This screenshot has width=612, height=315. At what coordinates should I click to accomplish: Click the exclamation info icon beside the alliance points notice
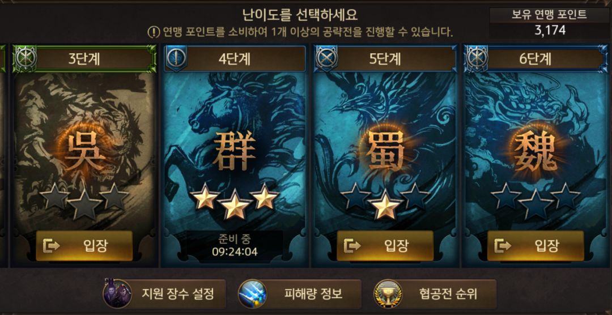[154, 32]
